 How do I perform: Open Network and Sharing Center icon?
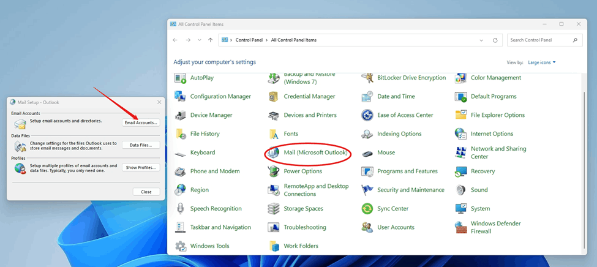point(461,152)
